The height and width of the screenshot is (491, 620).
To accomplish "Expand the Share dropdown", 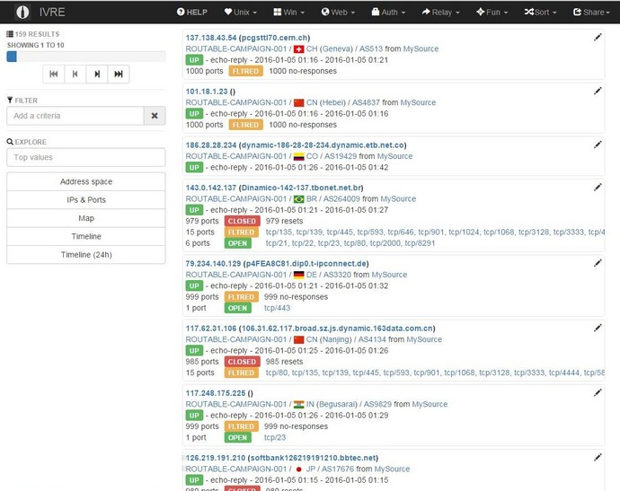I will click(x=591, y=13).
